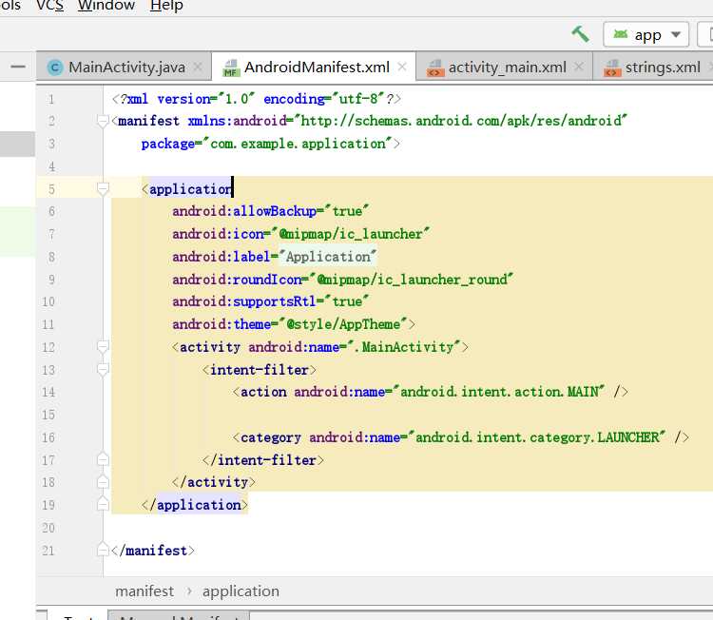Click the manifest breadcrumb item
The image size is (713, 620).
click(145, 591)
